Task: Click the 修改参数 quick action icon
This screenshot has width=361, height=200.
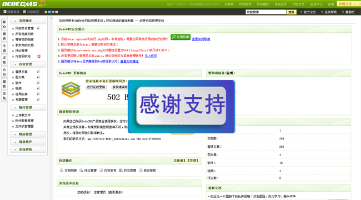Action: (141, 170)
